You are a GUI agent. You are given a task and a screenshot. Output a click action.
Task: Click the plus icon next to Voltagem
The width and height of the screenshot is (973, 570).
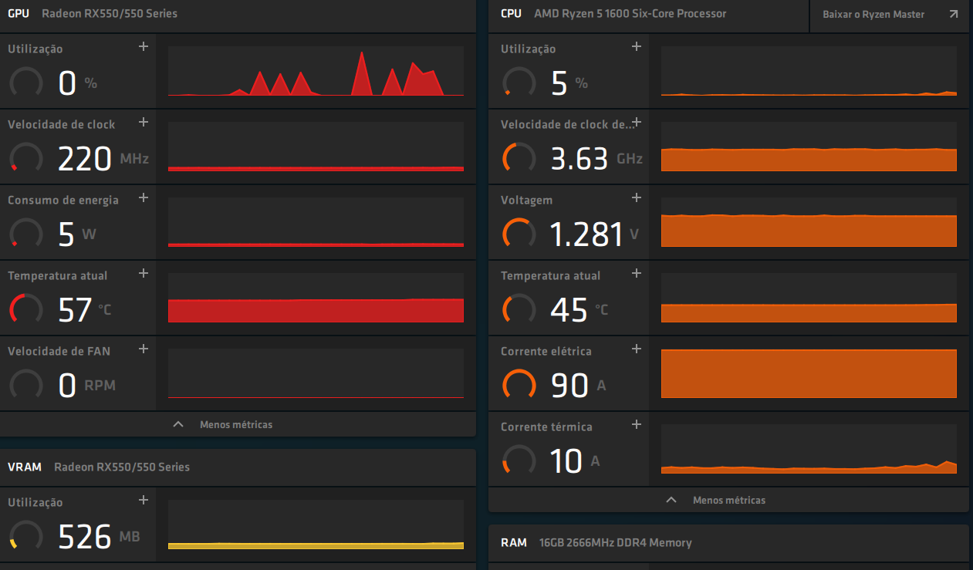pyautogui.click(x=637, y=198)
